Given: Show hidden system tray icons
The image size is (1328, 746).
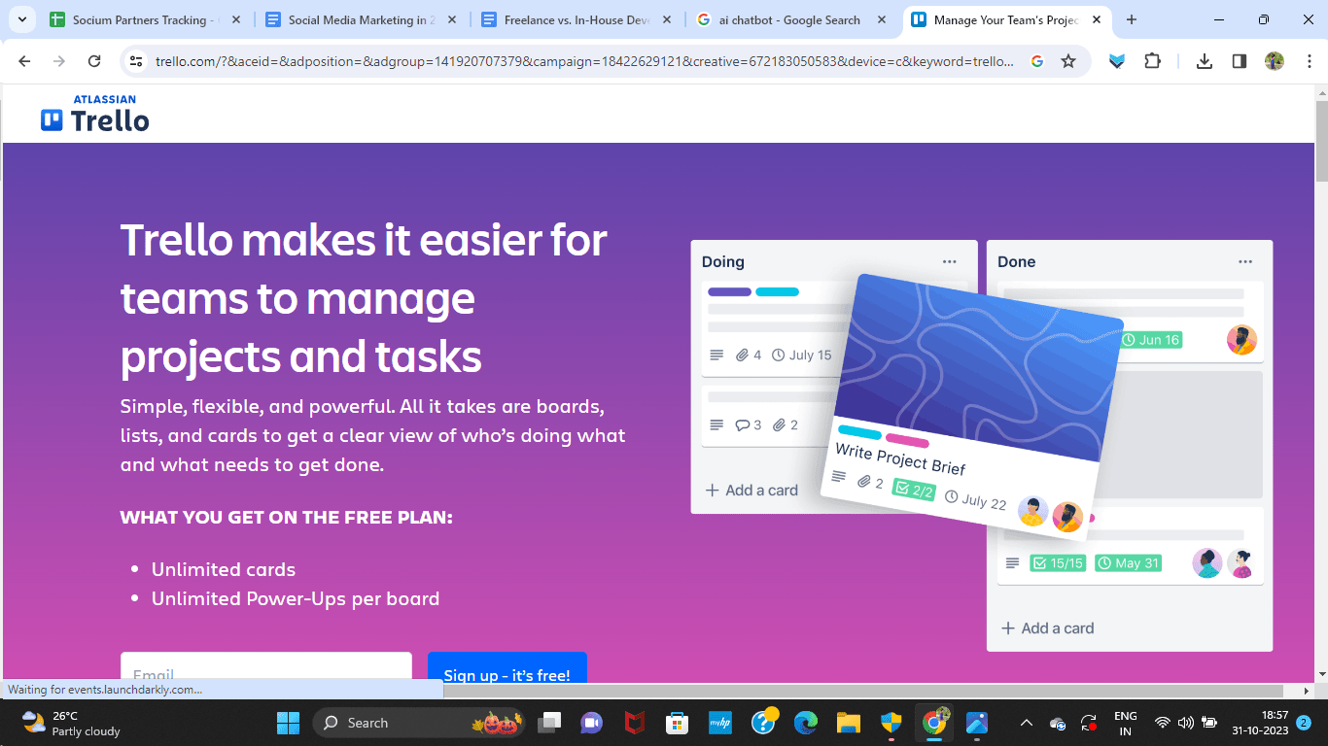Looking at the screenshot, I should [x=1026, y=723].
